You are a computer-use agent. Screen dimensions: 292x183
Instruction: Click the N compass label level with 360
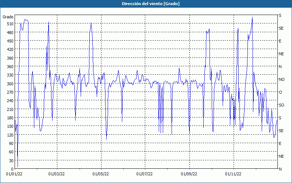280,67
